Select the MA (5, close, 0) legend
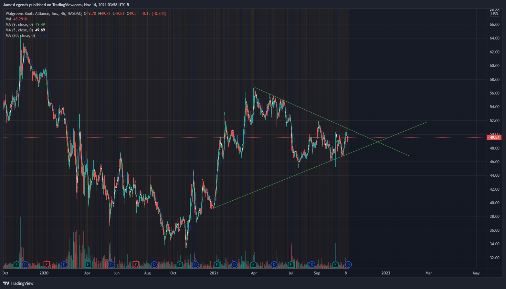 25,30
